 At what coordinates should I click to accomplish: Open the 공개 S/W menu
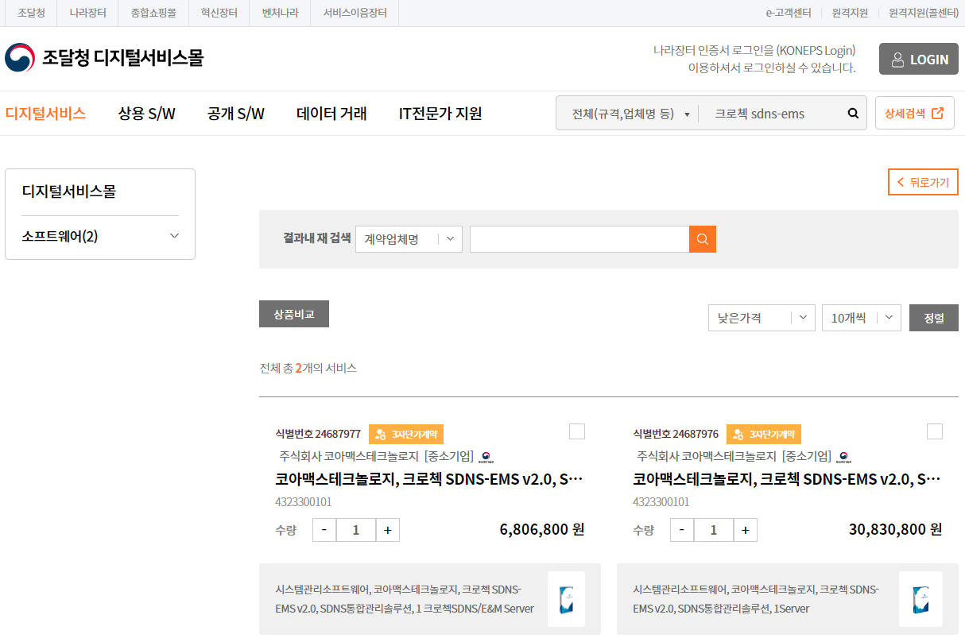click(x=236, y=114)
